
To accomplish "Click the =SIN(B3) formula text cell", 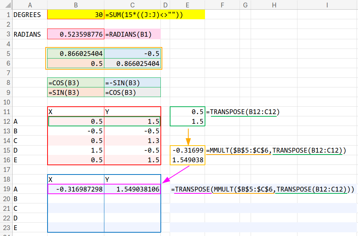I will pyautogui.click(x=76, y=92).
